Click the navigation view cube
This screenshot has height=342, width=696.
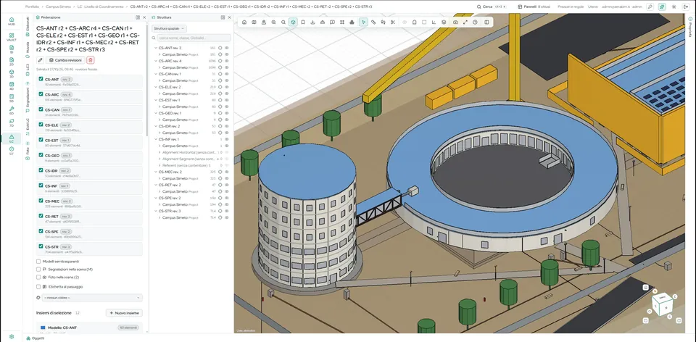pyautogui.click(x=661, y=304)
